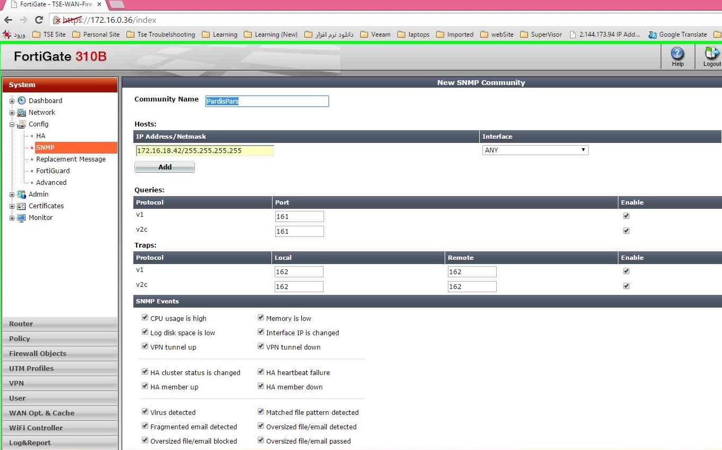Uncheck Virus detected event
722x450 pixels.
145,412
